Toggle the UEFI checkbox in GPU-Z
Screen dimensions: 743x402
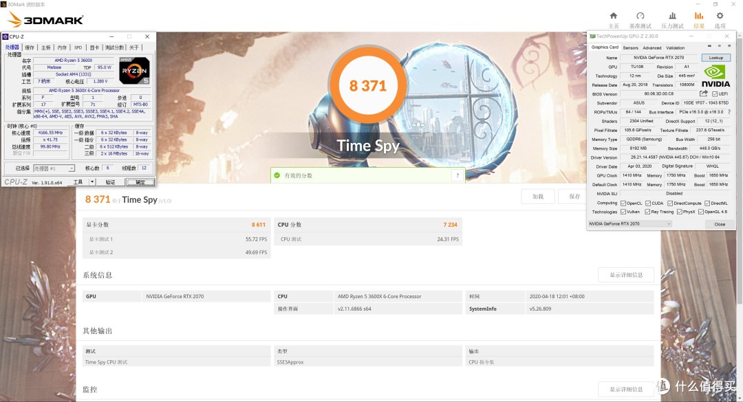tap(715, 93)
